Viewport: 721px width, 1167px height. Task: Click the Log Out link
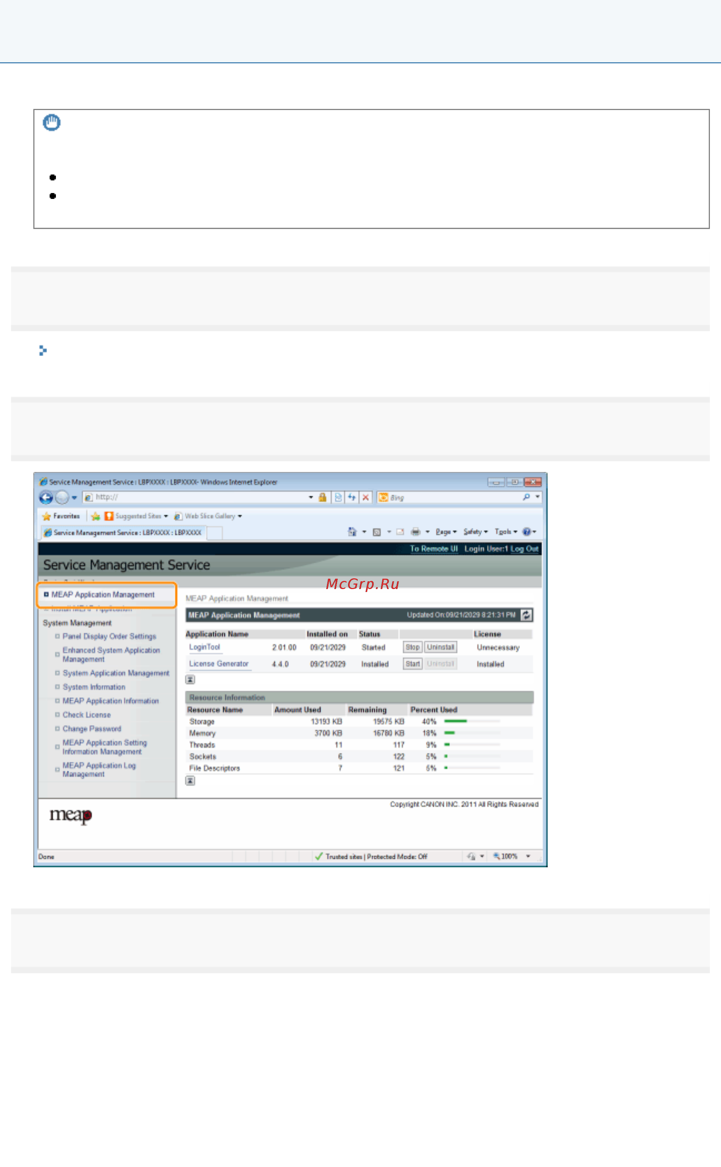[x=524, y=549]
